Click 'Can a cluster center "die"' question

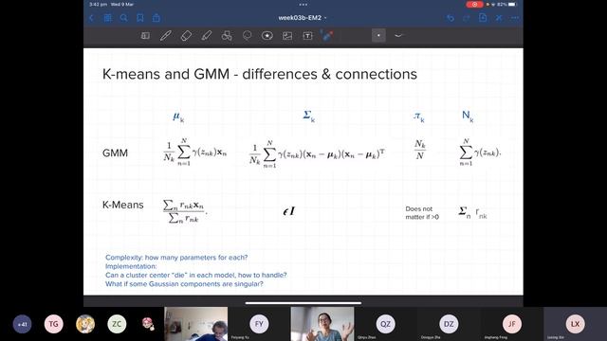tap(196, 275)
